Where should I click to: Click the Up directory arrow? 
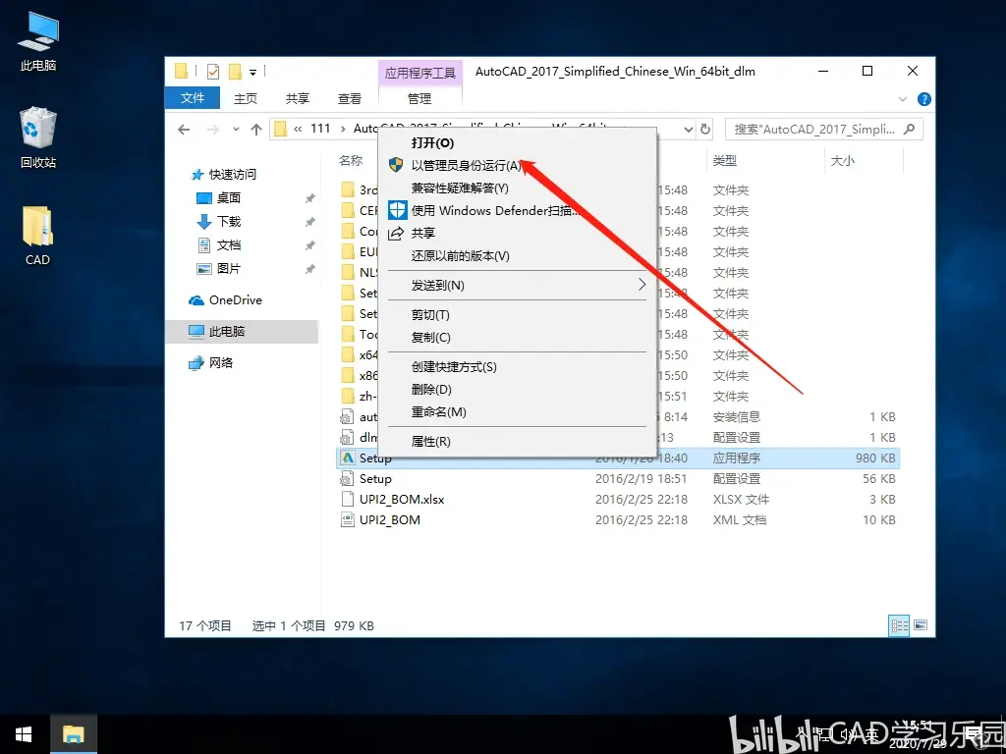256,130
